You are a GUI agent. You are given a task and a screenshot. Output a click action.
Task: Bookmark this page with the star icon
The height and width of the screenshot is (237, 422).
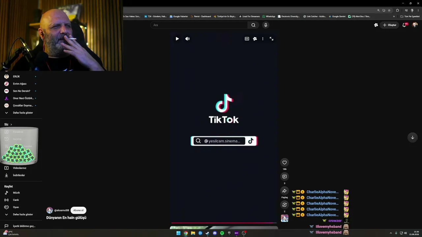click(x=389, y=10)
